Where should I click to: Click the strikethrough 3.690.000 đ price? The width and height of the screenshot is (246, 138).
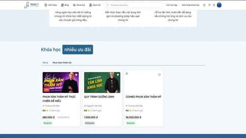pos(63,118)
